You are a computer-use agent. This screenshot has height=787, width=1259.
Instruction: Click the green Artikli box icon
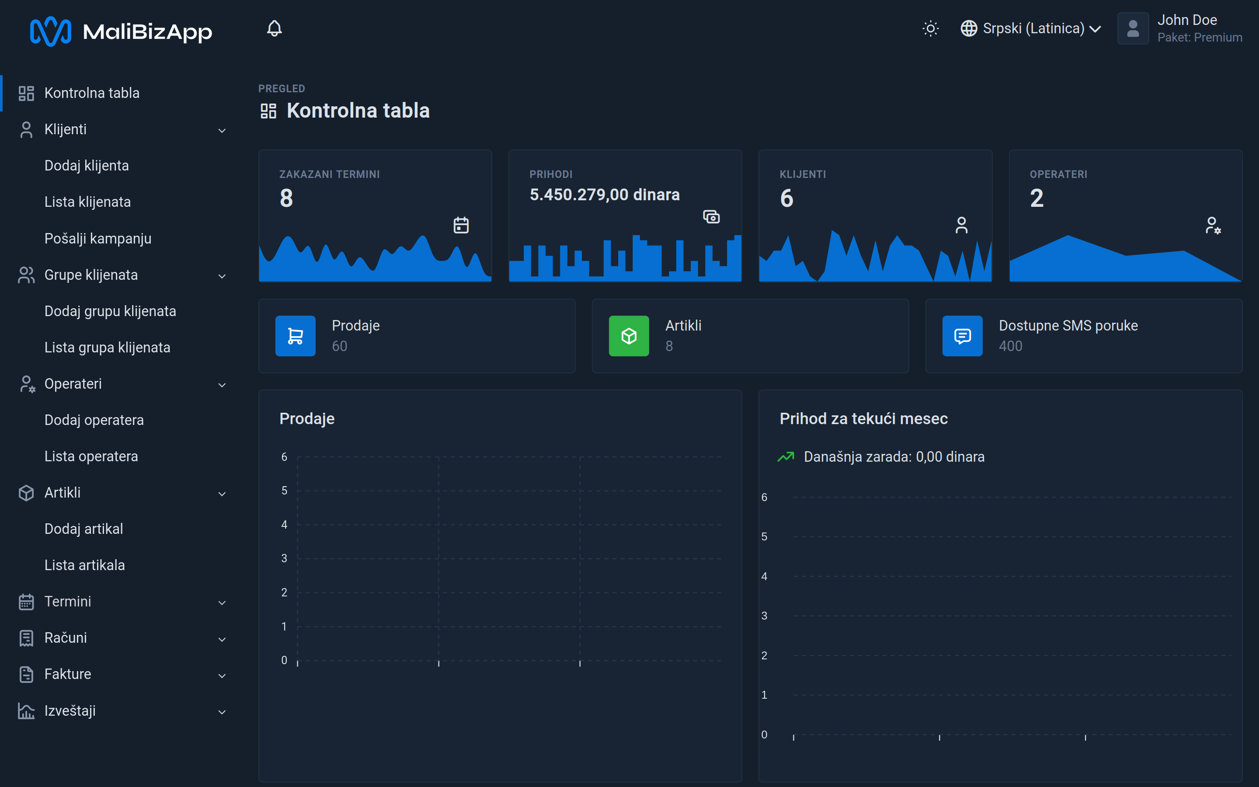click(629, 336)
